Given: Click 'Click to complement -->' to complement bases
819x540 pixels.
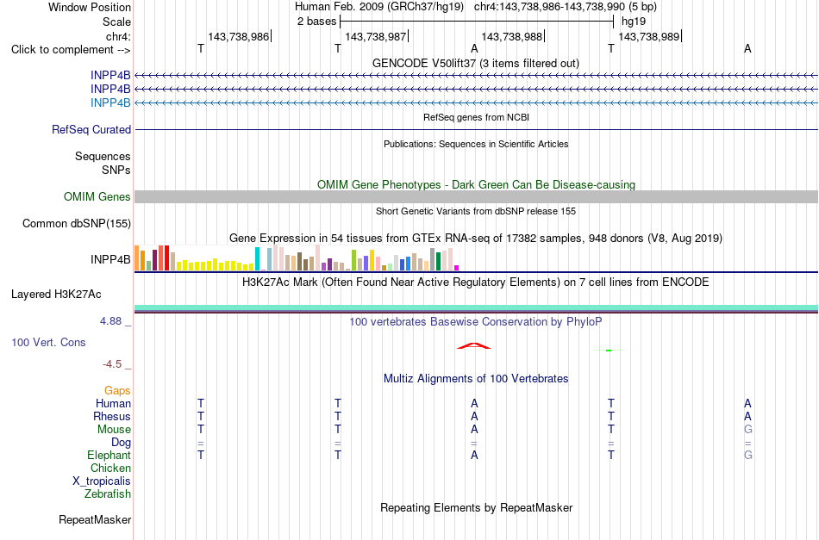Looking at the screenshot, I should (x=71, y=50).
